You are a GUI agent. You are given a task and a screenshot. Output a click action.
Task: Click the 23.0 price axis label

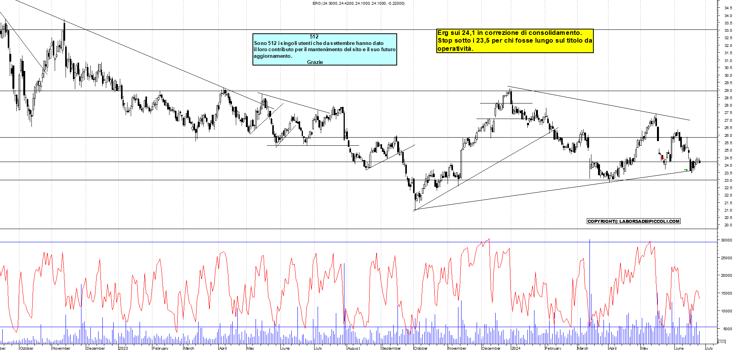tap(728, 181)
